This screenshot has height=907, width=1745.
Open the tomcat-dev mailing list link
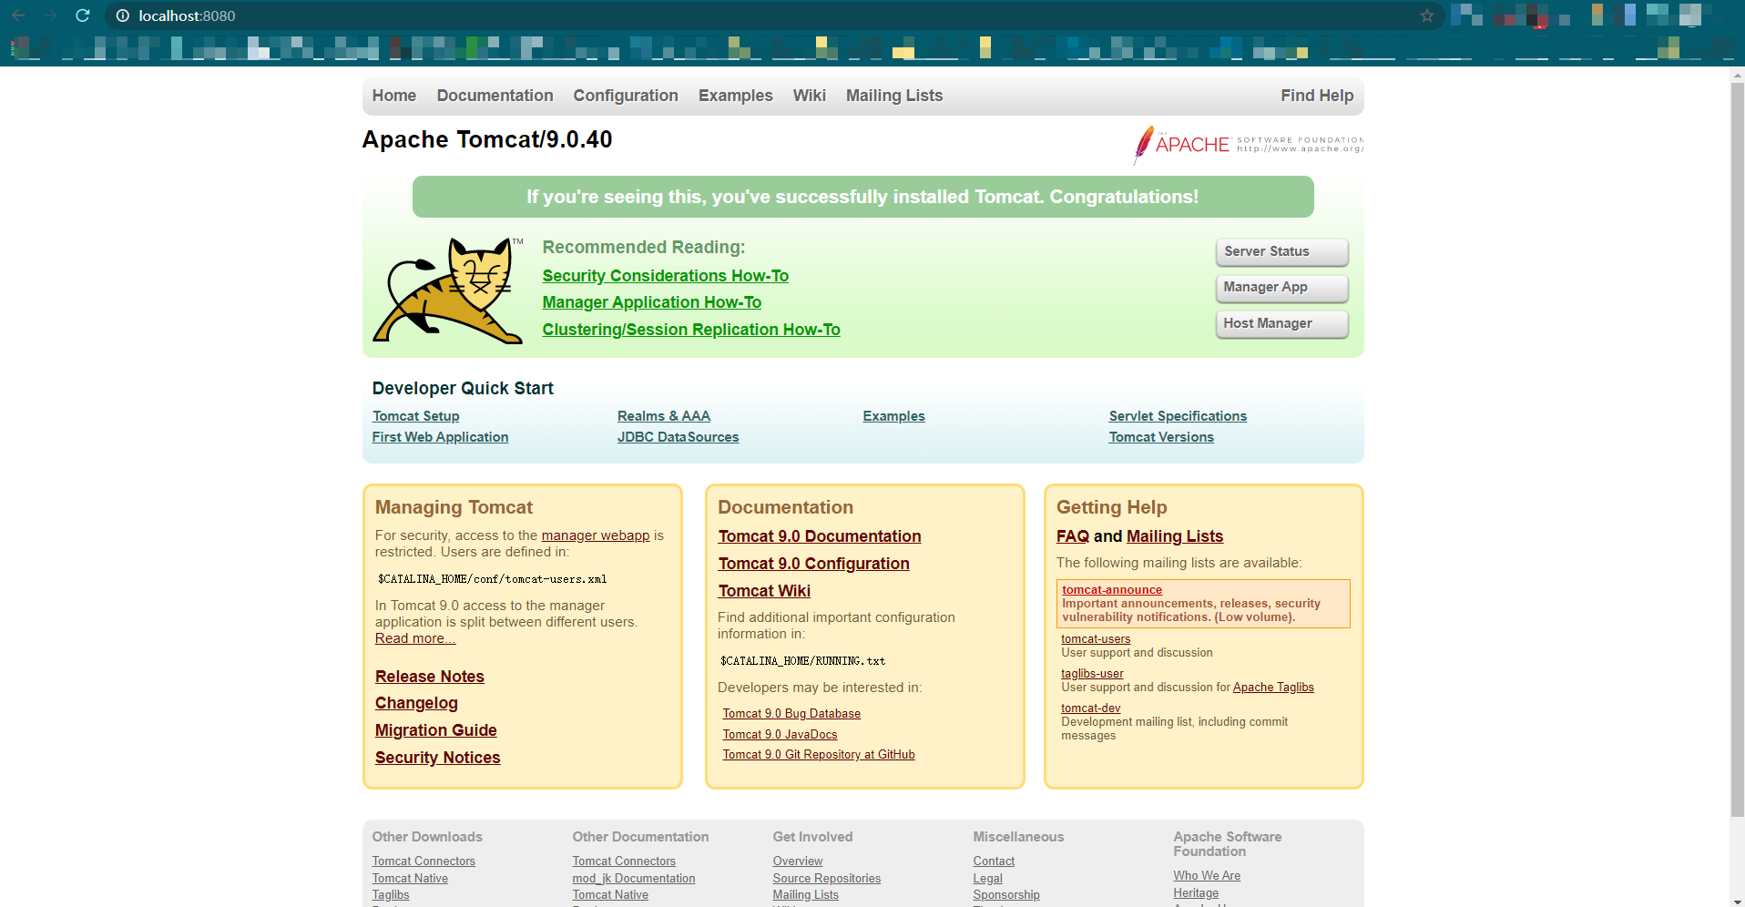[x=1091, y=708]
